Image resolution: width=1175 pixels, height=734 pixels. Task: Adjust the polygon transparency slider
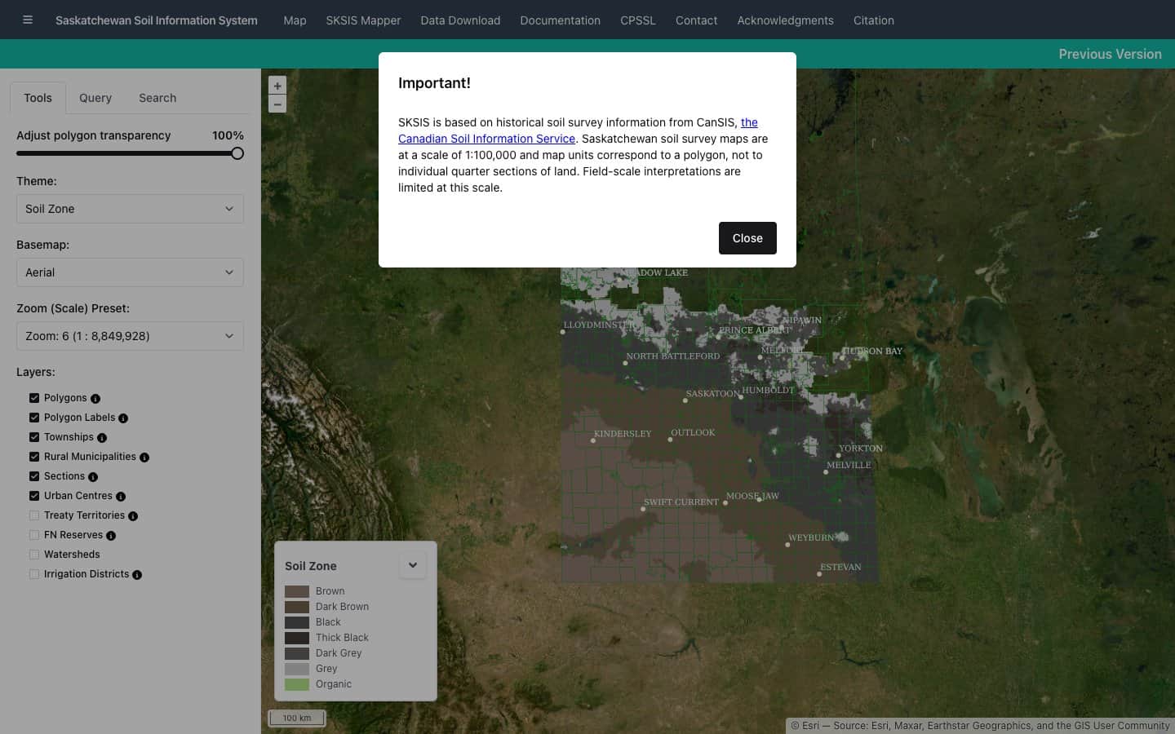coord(237,153)
